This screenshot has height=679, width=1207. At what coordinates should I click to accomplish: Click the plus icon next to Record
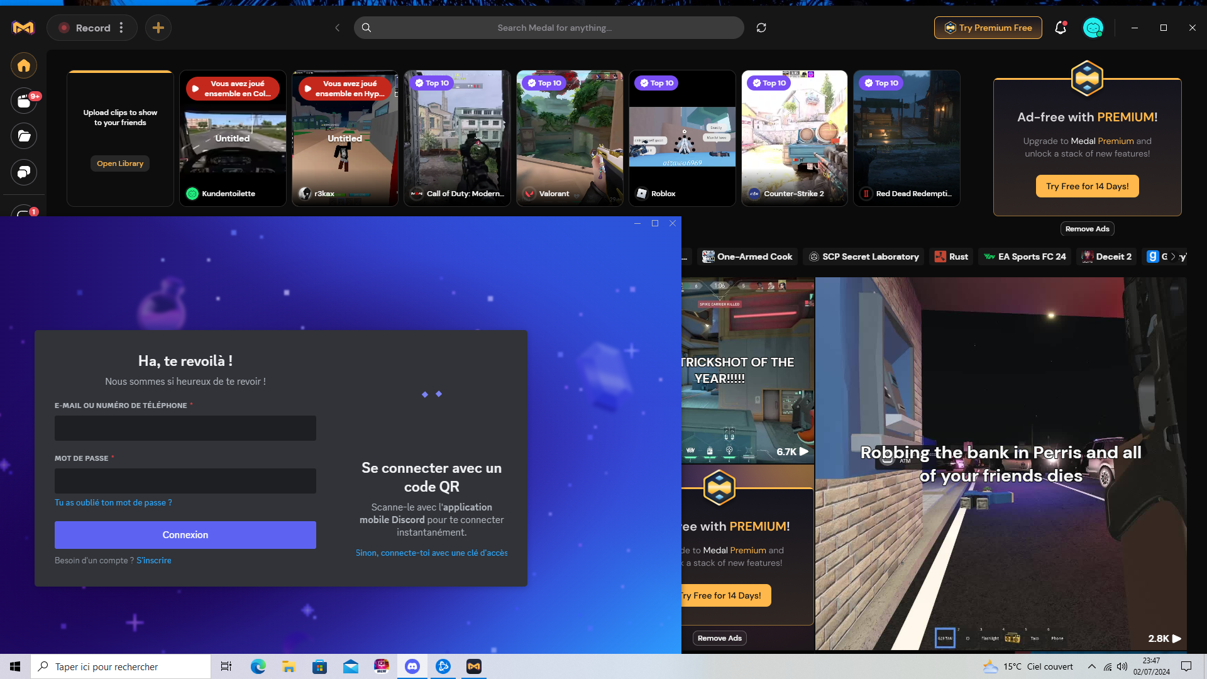(158, 28)
